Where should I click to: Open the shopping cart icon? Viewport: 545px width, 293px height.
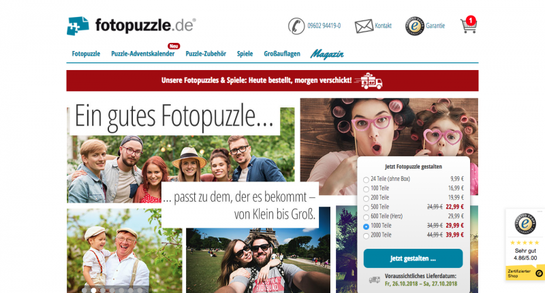point(469,25)
